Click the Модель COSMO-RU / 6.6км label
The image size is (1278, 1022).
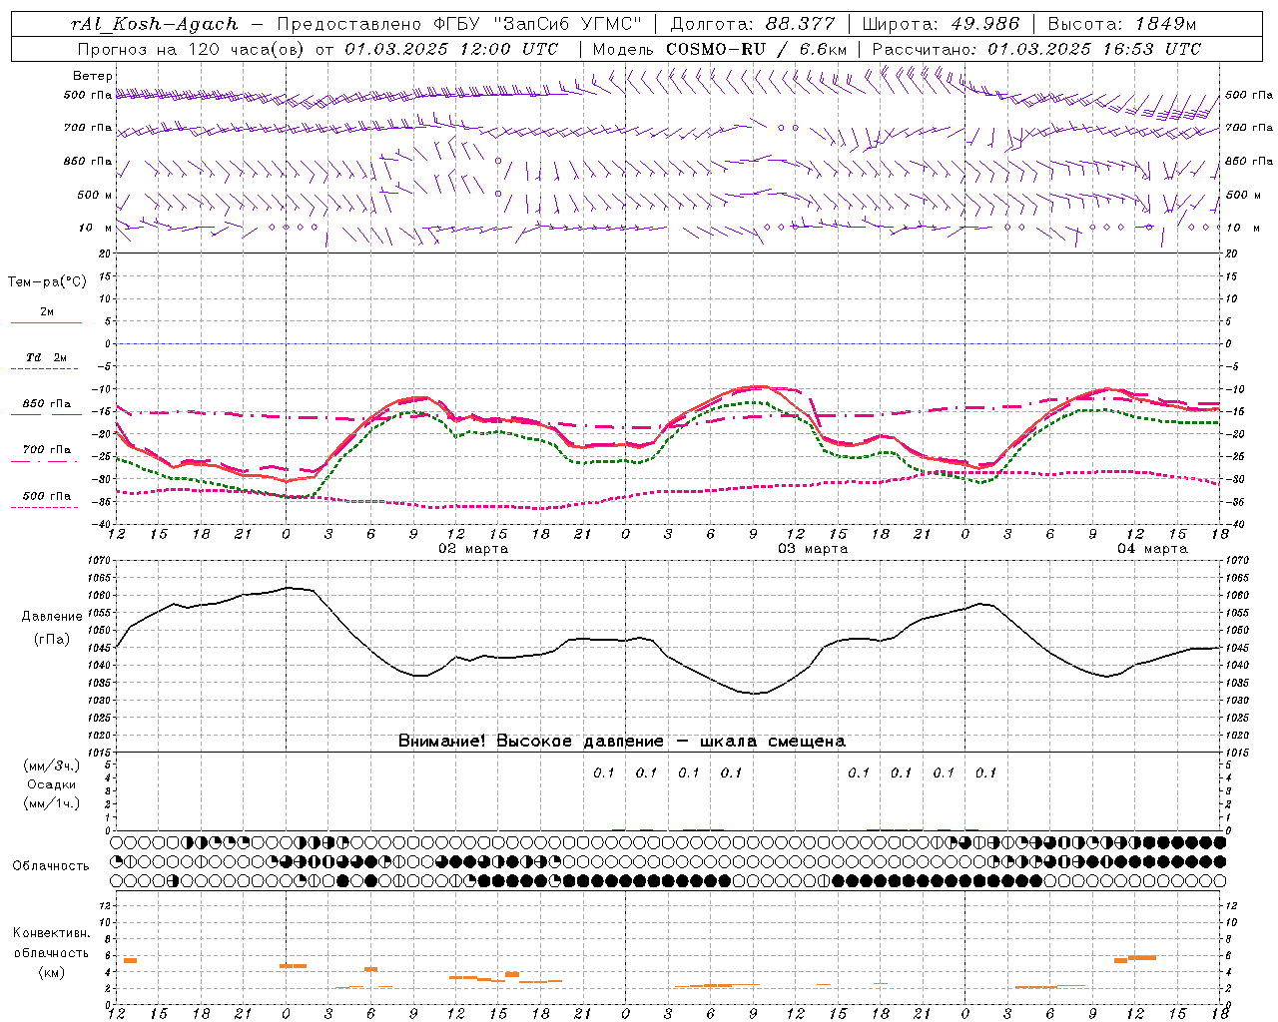coord(720,49)
